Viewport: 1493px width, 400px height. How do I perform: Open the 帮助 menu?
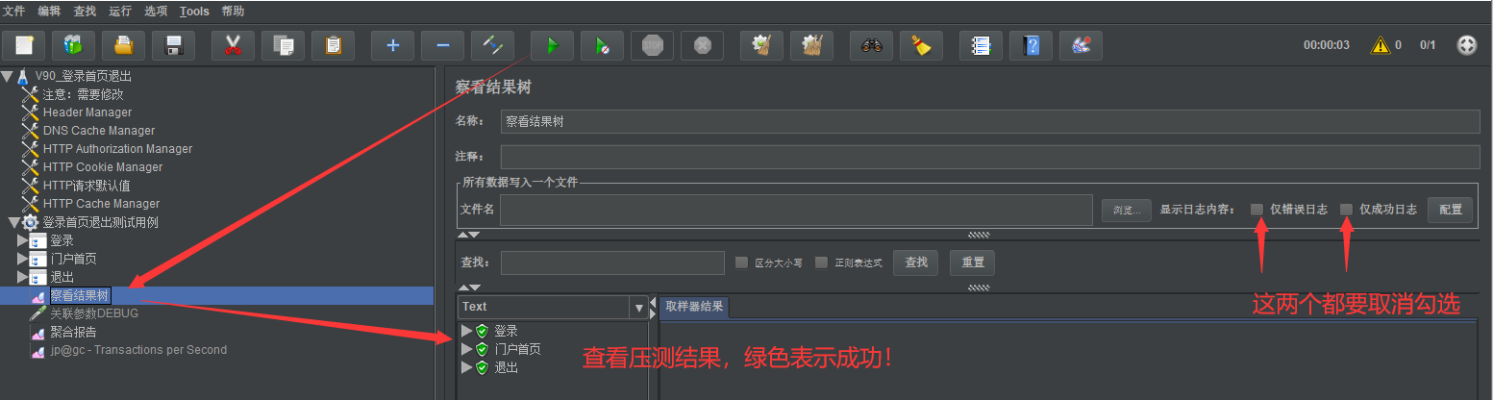point(233,12)
